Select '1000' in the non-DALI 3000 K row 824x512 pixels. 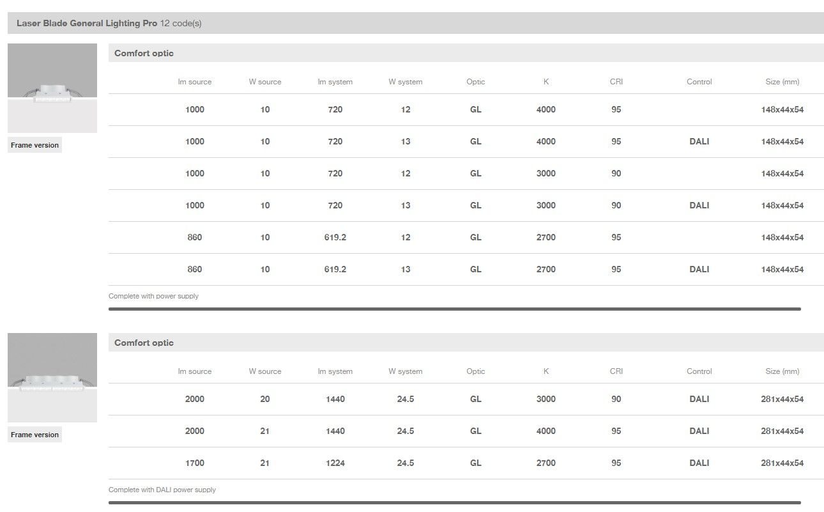(x=195, y=173)
